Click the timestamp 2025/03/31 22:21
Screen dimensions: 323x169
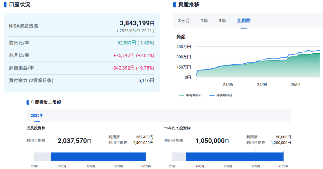136,31
